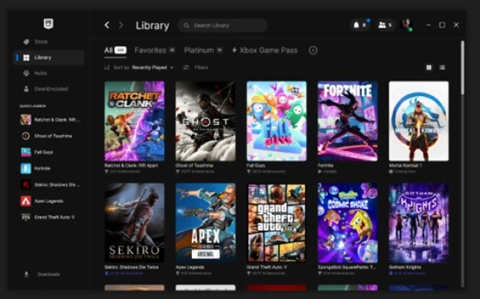Add a new collection with plus icon
The height and width of the screenshot is (299, 480).
click(313, 50)
